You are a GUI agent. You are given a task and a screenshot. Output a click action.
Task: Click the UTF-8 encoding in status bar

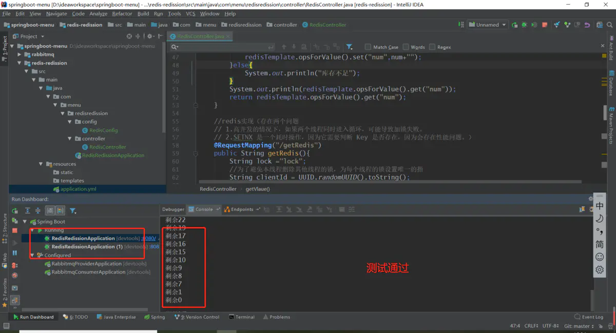click(550, 326)
